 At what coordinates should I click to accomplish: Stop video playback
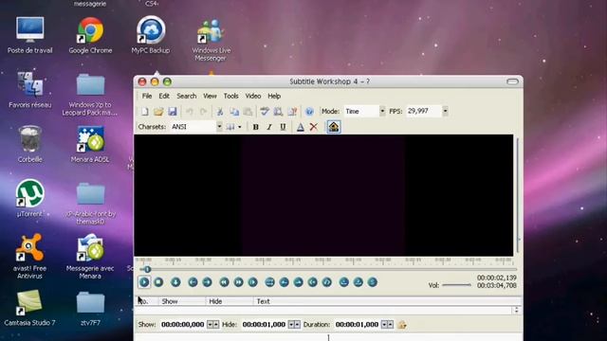coord(158,282)
